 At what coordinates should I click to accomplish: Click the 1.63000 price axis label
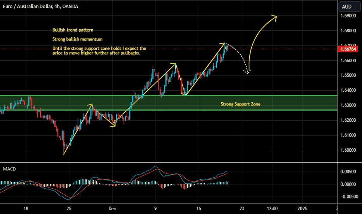pyautogui.click(x=348, y=105)
